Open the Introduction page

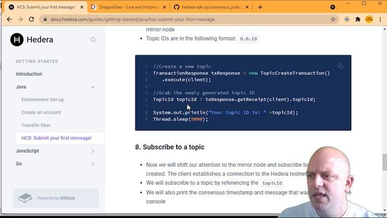(29, 74)
